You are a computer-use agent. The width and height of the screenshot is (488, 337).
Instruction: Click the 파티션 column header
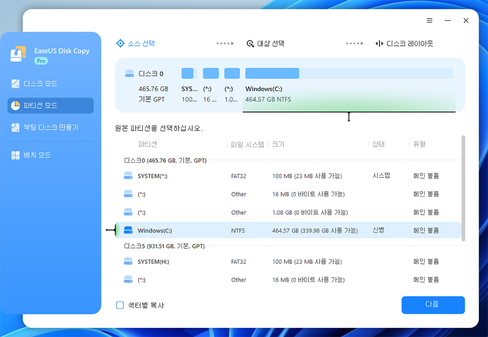[147, 144]
